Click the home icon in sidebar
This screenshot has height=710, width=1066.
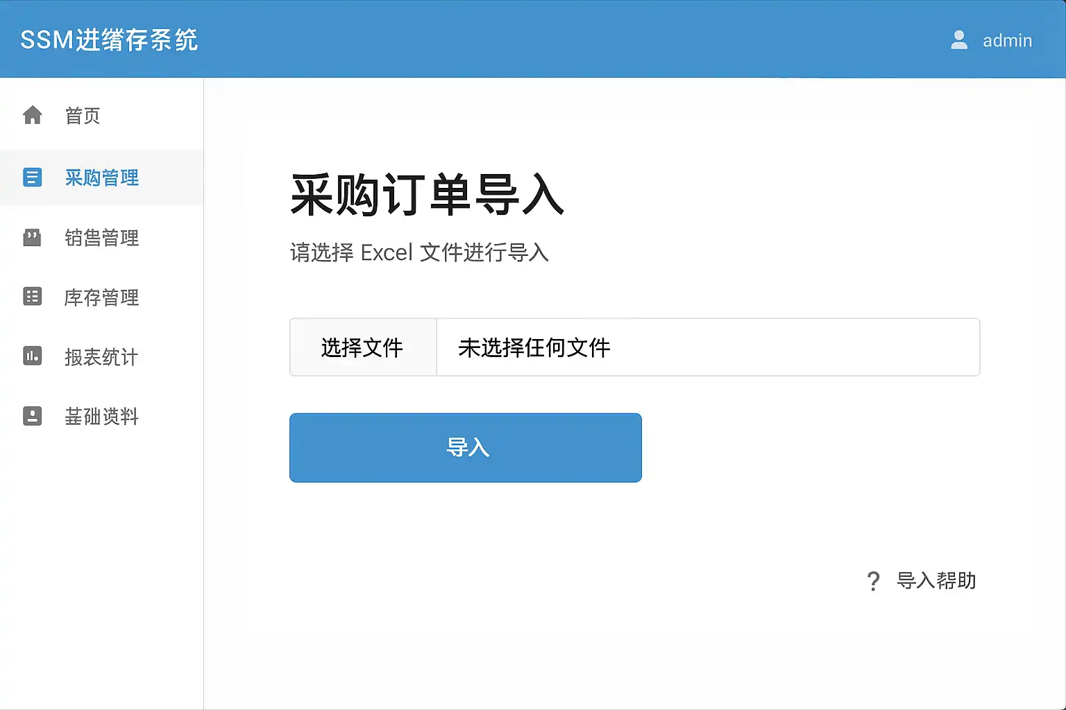coord(33,115)
